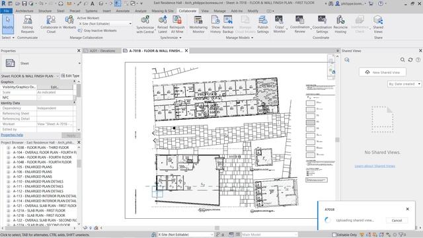This screenshot has width=423, height=238.
Task: Switch to the Annotate ribbon tab
Action: (x=123, y=11)
